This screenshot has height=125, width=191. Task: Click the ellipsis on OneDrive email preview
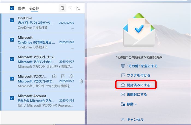[72, 28]
